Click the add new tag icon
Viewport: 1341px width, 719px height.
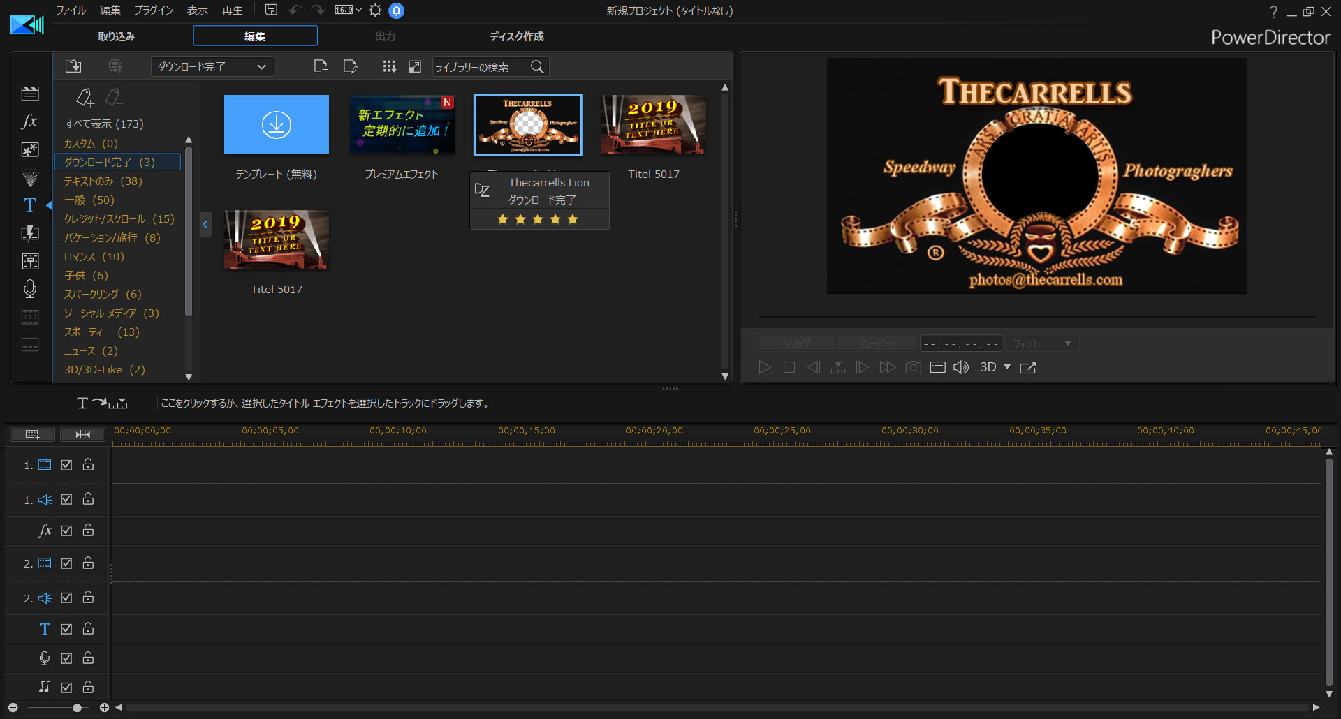pyautogui.click(x=85, y=97)
